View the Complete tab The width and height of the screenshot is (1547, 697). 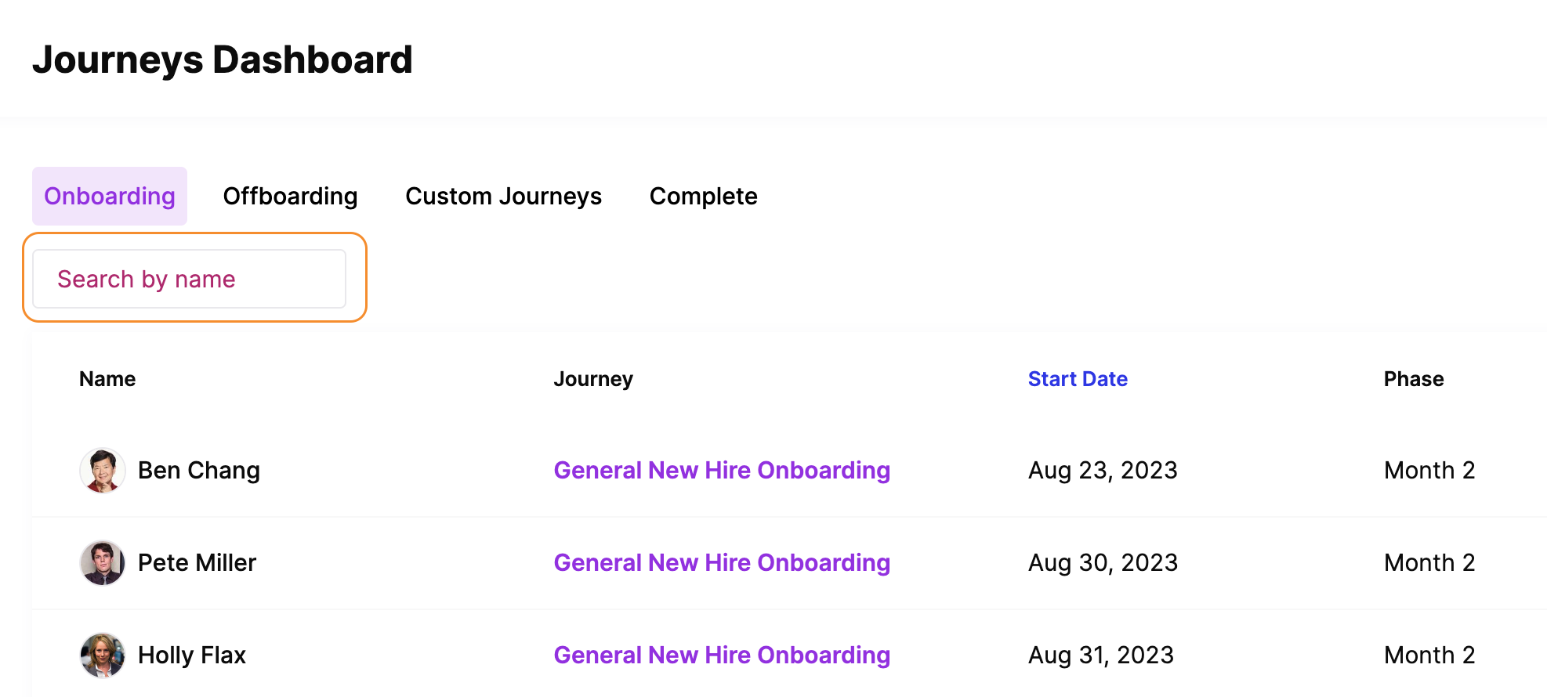(703, 196)
